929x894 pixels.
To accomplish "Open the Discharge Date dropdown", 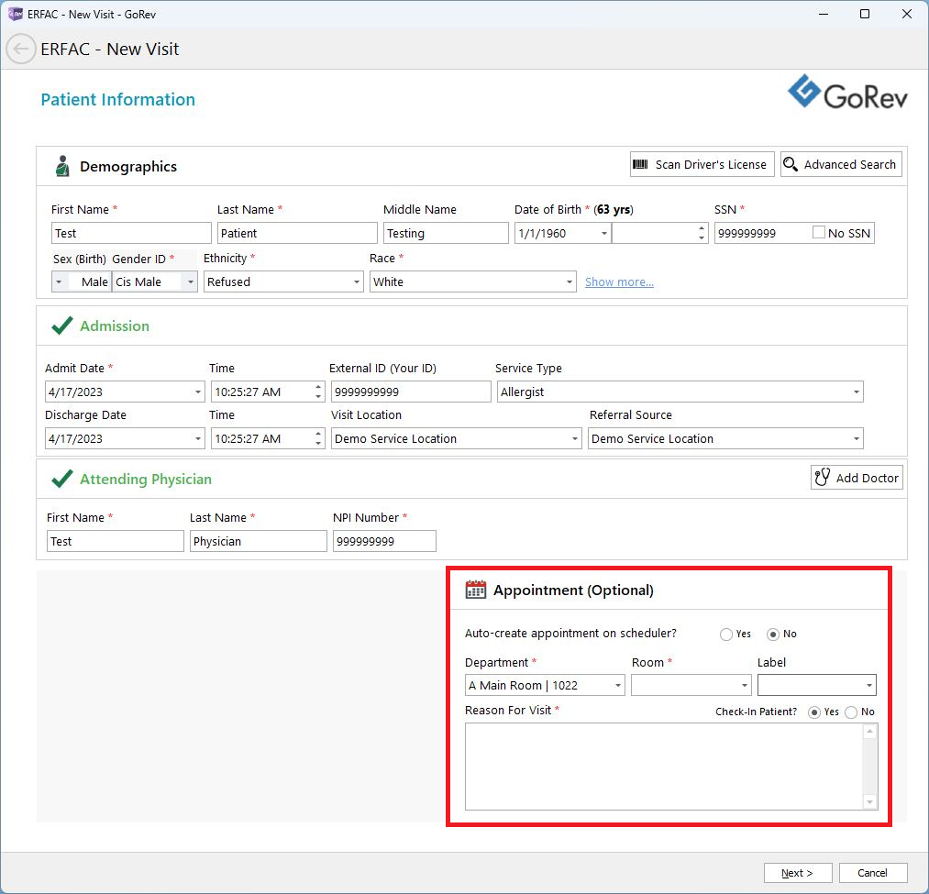I will (198, 439).
